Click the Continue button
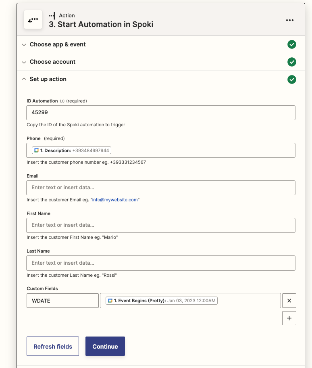The width and height of the screenshot is (312, 368). [105, 346]
